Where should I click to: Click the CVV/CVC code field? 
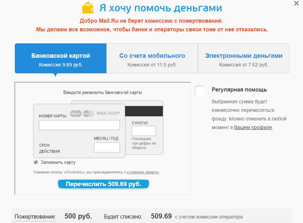tap(144, 131)
